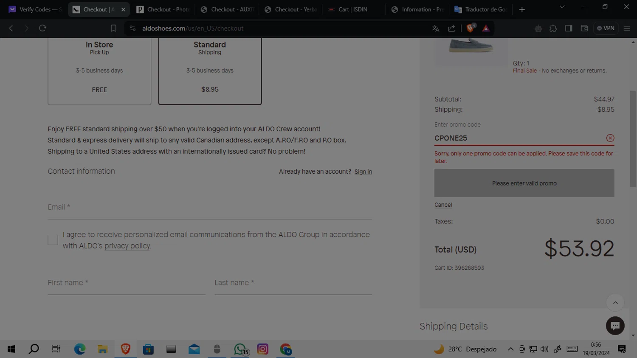This screenshot has width=637, height=358.
Task: Click Cancel under promo code
Action: pos(443,205)
